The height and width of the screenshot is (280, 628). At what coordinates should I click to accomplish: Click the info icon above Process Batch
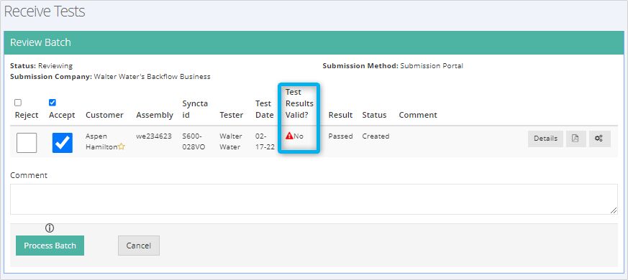click(x=49, y=228)
